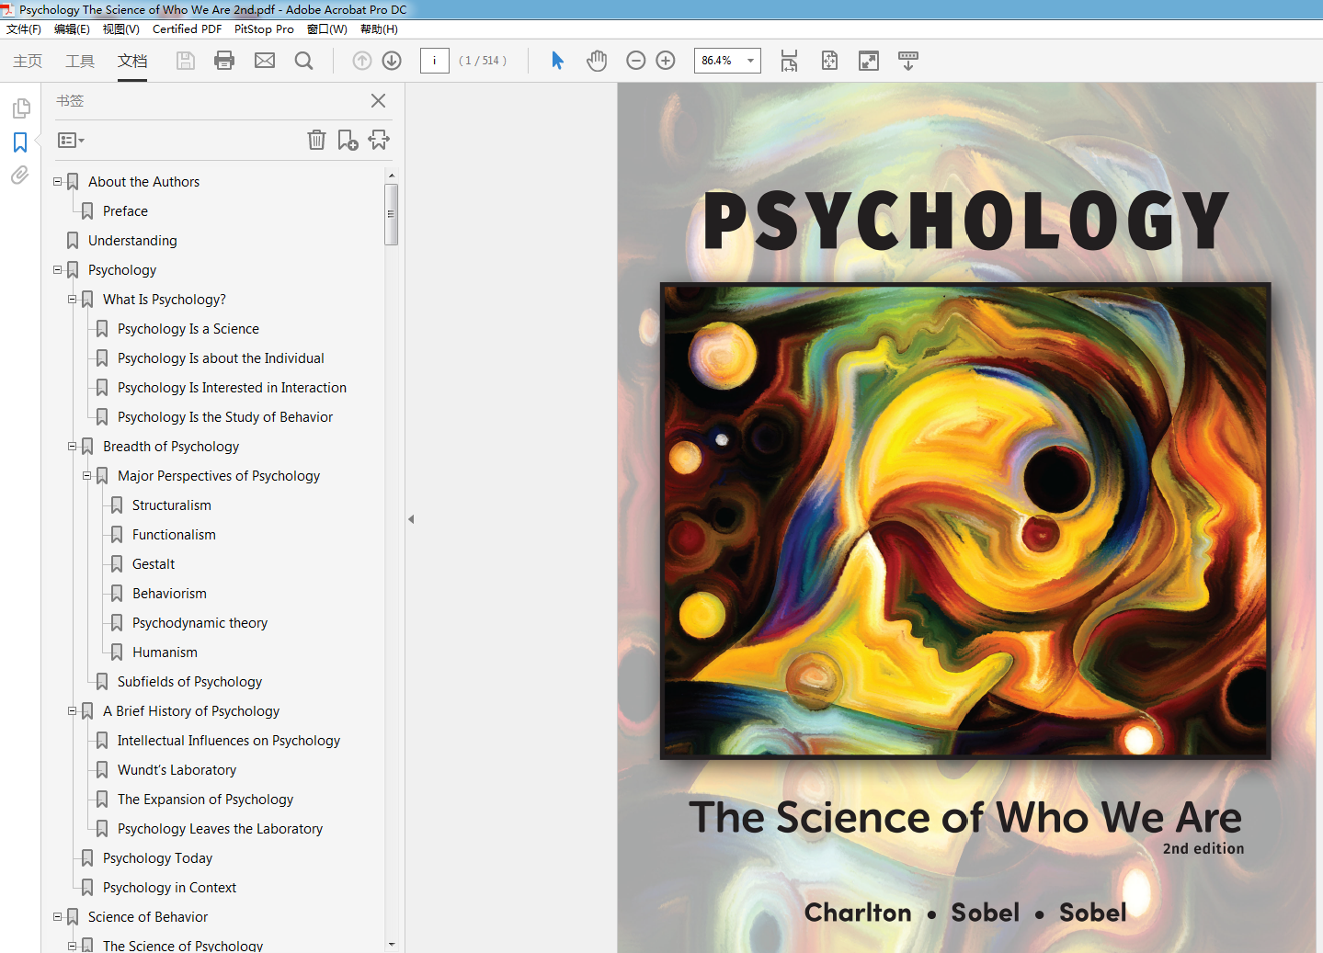The width and height of the screenshot is (1323, 953).
Task: Collapse navigation pane with divider arrow
Action: pos(411,519)
